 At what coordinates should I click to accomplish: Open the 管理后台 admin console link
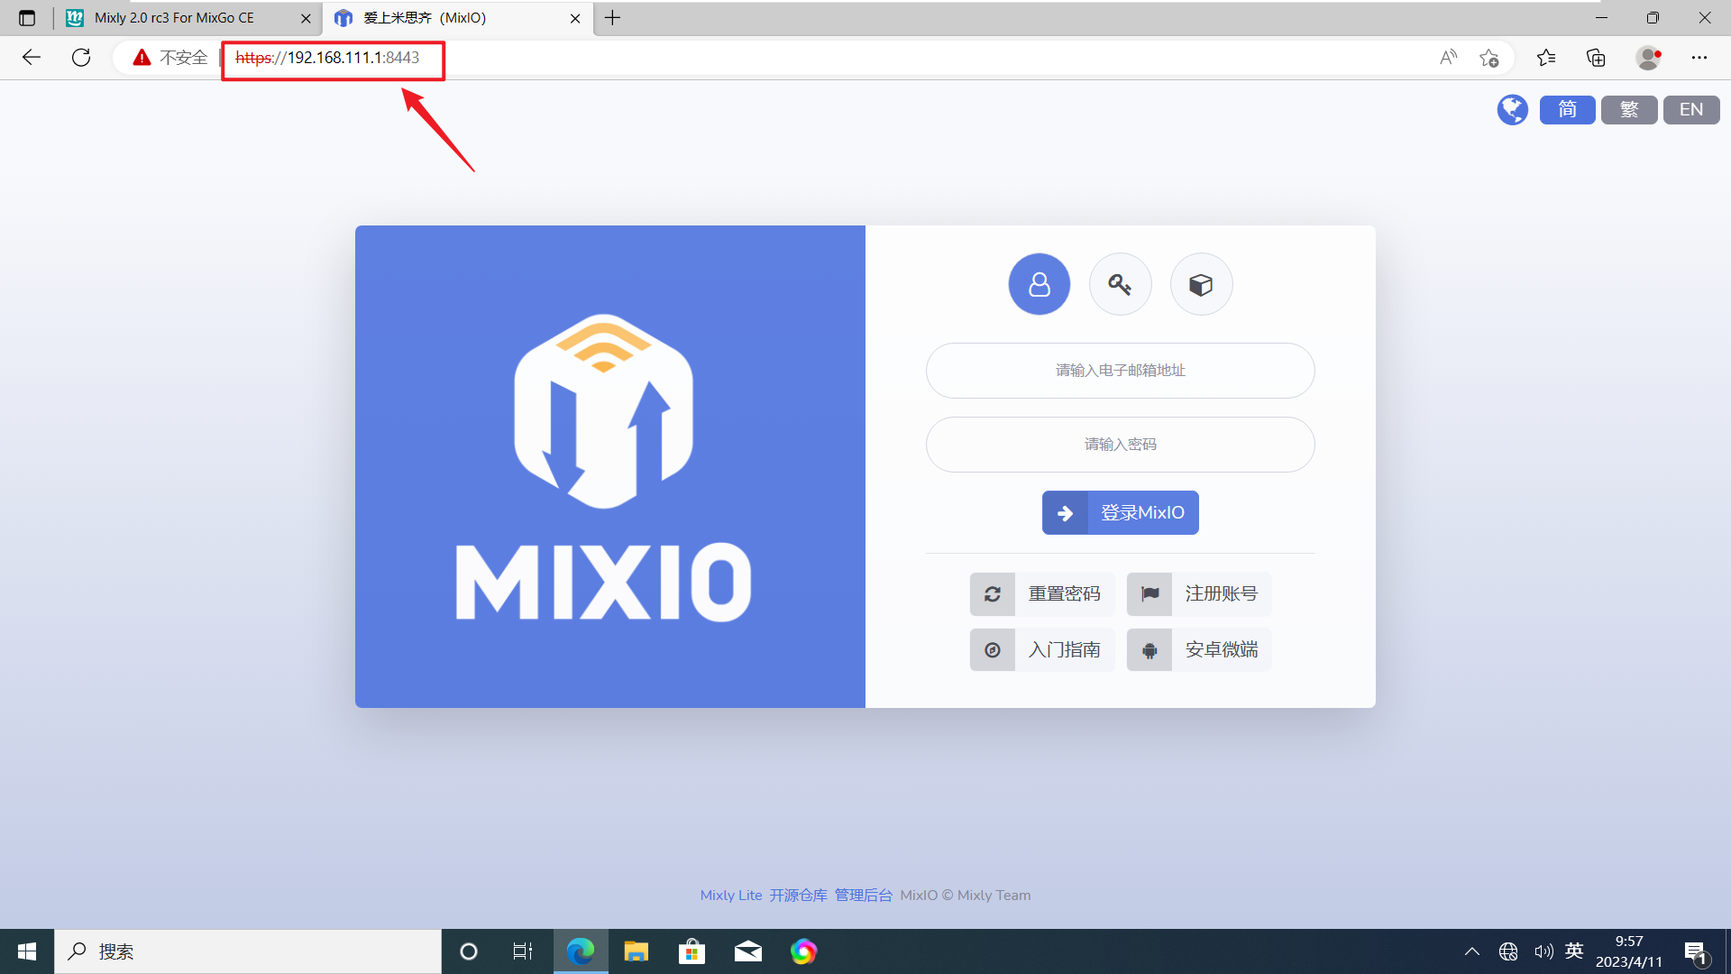pos(863,896)
